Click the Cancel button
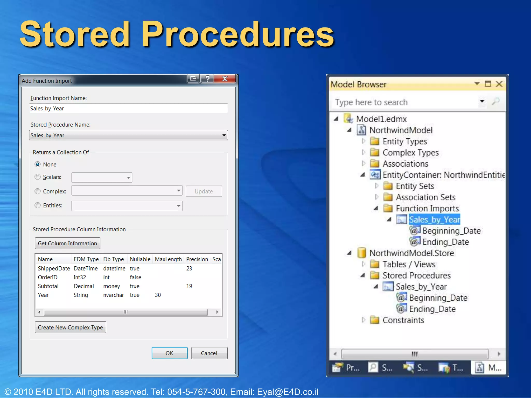The image size is (531, 398). click(209, 353)
